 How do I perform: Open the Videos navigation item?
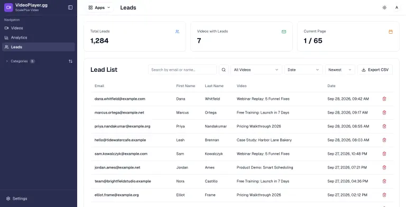pos(38,28)
